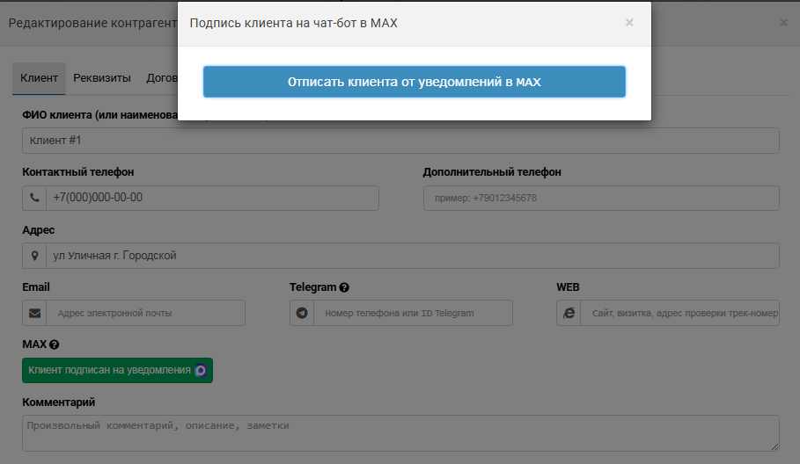Click the browser icon by WEB
The image size is (800, 464).
[569, 313]
